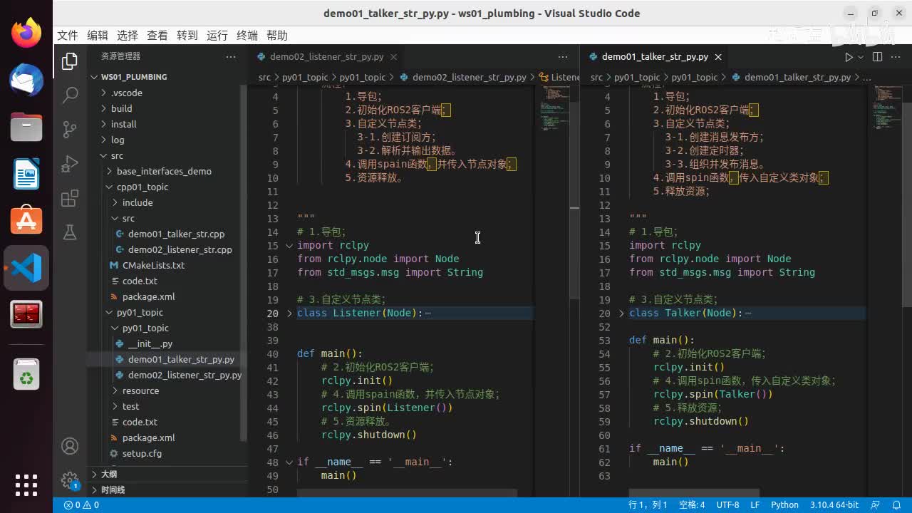Change encoding via UTF-8 status item
Screen dimensions: 912x513
727,505
